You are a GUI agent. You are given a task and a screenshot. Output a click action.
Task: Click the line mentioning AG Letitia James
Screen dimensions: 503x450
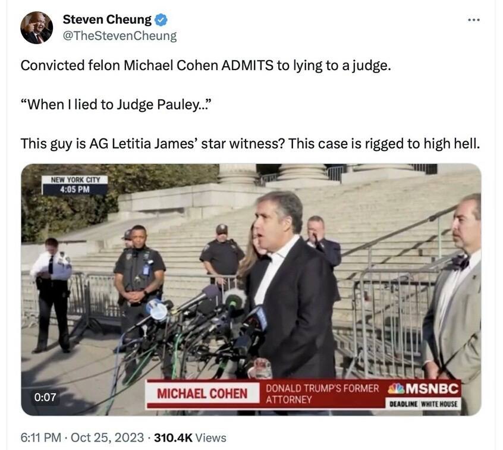click(250, 143)
